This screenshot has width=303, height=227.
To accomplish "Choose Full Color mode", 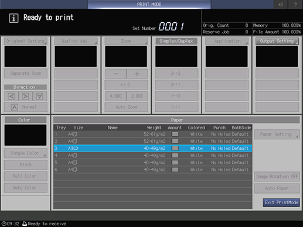I will [26, 176].
